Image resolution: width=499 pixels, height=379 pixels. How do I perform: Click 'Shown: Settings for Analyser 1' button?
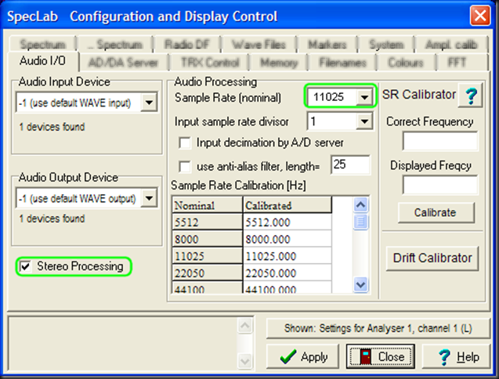[x=378, y=328]
